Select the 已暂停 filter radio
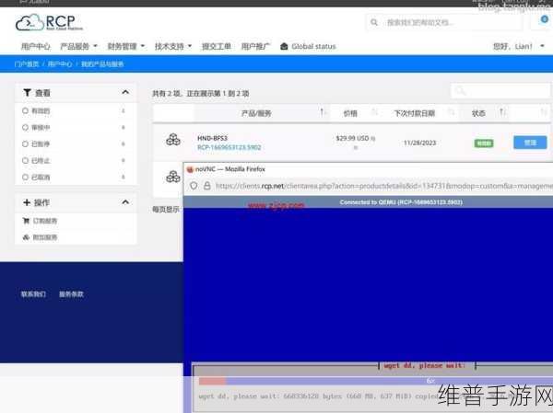 point(25,143)
